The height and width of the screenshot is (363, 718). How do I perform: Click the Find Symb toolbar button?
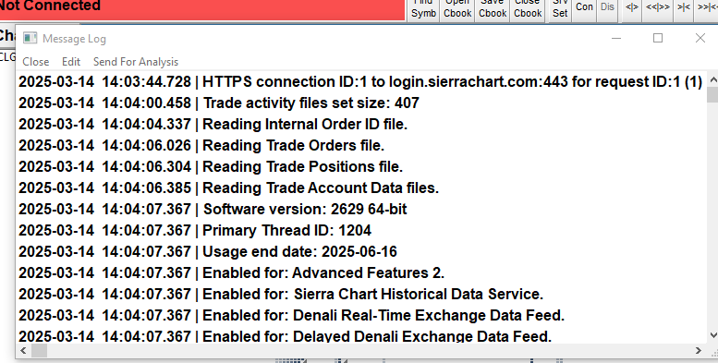423,9
